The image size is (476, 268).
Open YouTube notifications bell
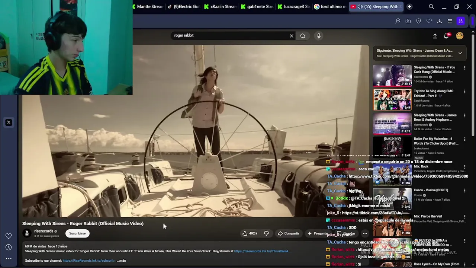point(447,36)
